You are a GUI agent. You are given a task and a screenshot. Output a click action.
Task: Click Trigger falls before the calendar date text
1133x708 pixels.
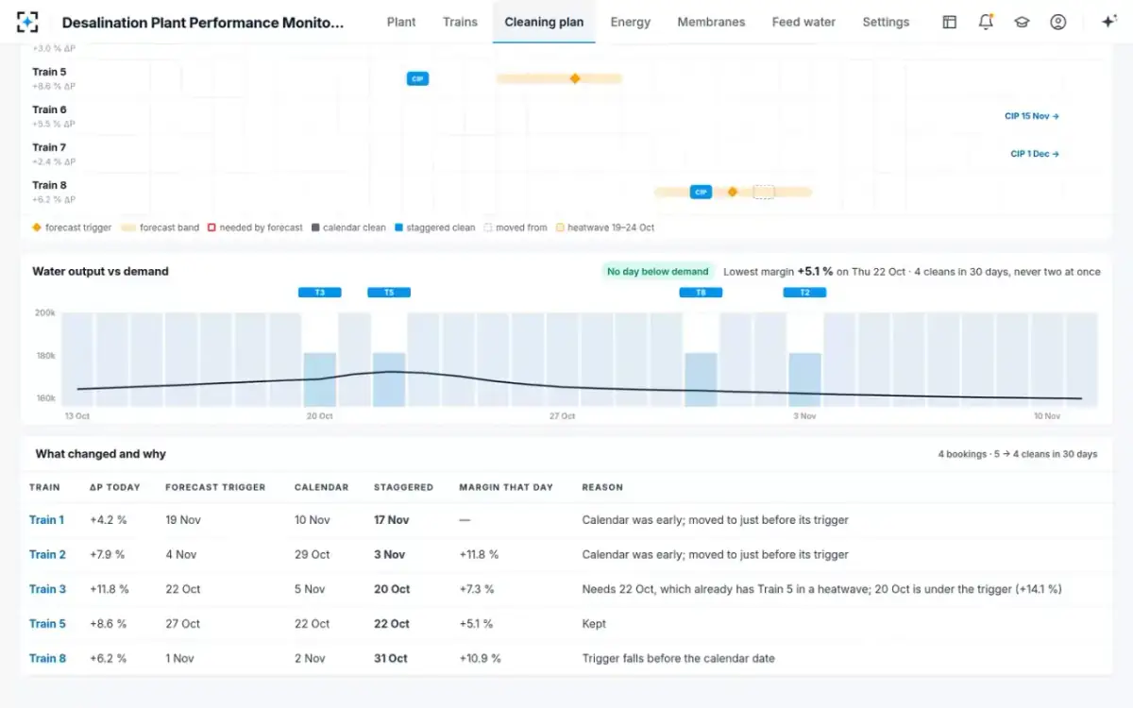click(x=678, y=659)
